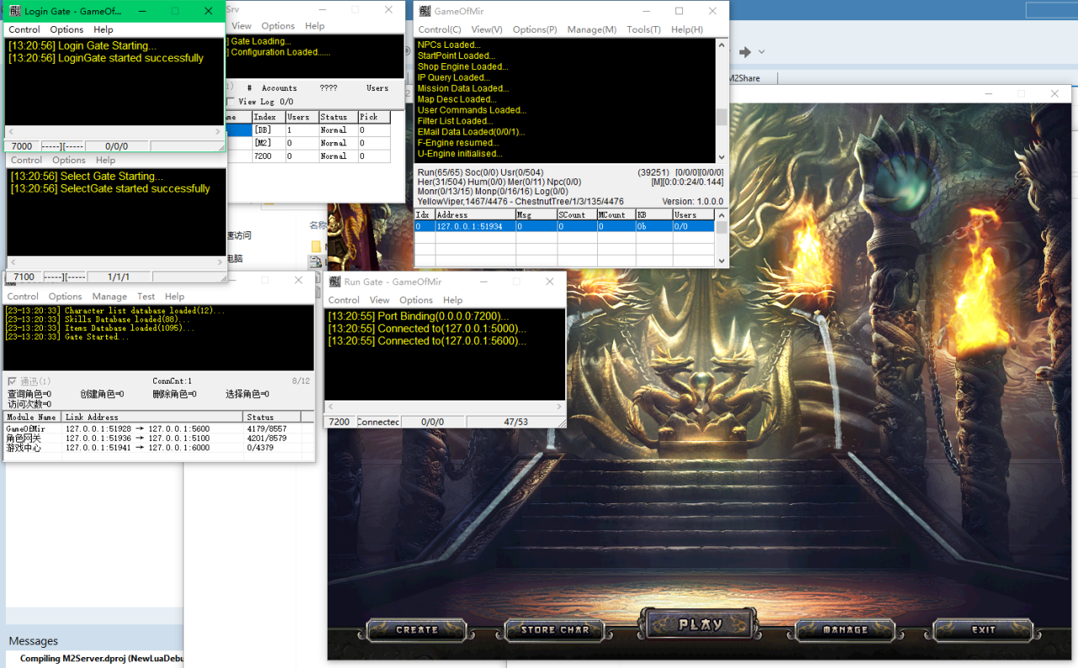The image size is (1078, 668).
Task: Click the MANAGE button in the game client
Action: tap(846, 629)
